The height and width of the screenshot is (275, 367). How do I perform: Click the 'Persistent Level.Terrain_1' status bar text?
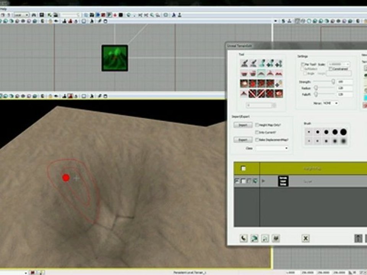(190, 272)
